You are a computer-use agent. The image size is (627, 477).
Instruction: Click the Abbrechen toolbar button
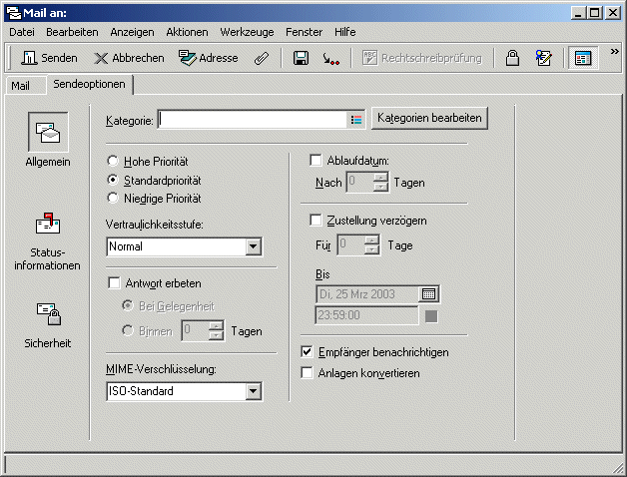click(x=129, y=58)
